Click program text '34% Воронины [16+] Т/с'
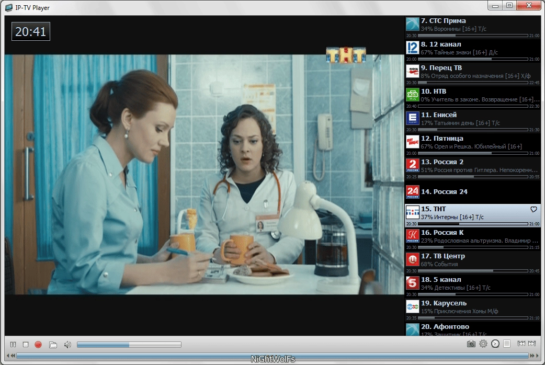Screen dimensions: 545x365 coord(453,29)
